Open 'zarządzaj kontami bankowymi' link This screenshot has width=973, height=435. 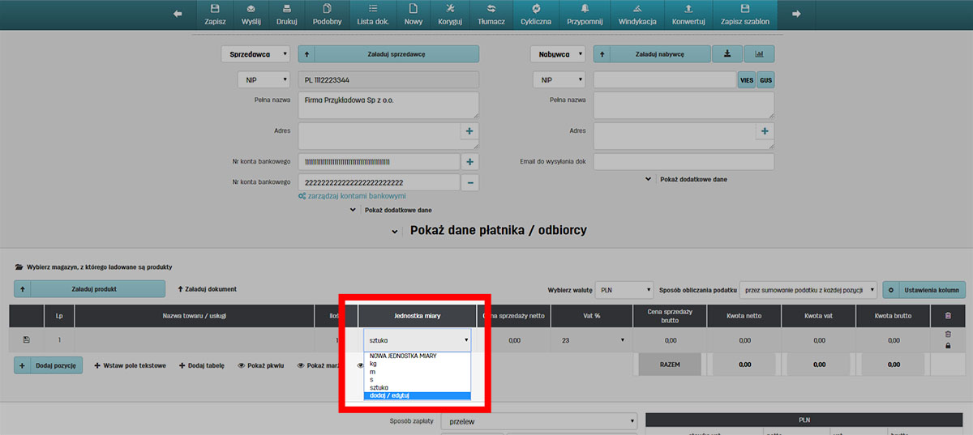(x=351, y=196)
